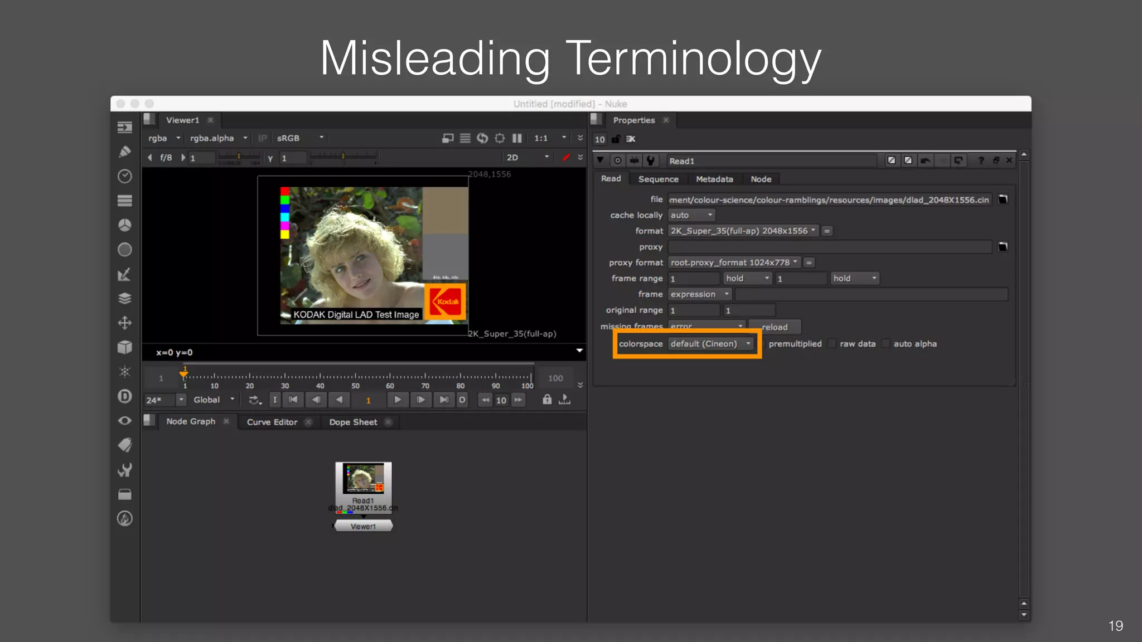This screenshot has height=642, width=1142.
Task: Click the revert icon in Read1 panel header
Action: point(958,160)
